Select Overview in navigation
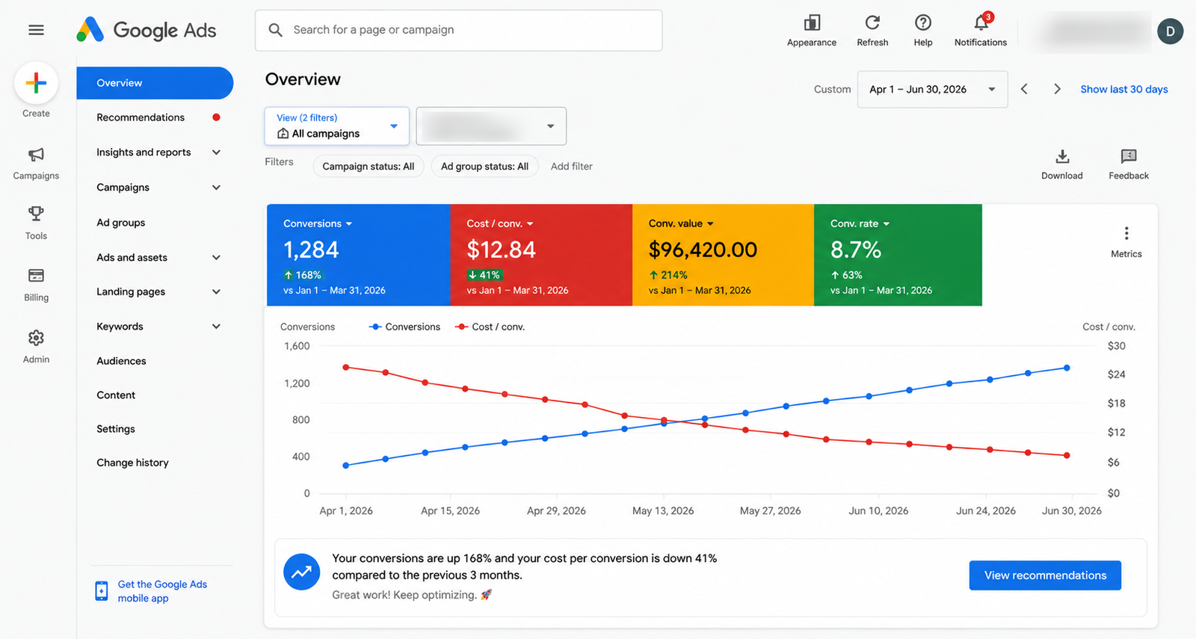This screenshot has width=1196, height=639. [155, 83]
